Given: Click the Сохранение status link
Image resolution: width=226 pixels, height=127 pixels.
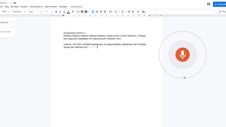Looking at the screenshot, I should (x=76, y=7).
